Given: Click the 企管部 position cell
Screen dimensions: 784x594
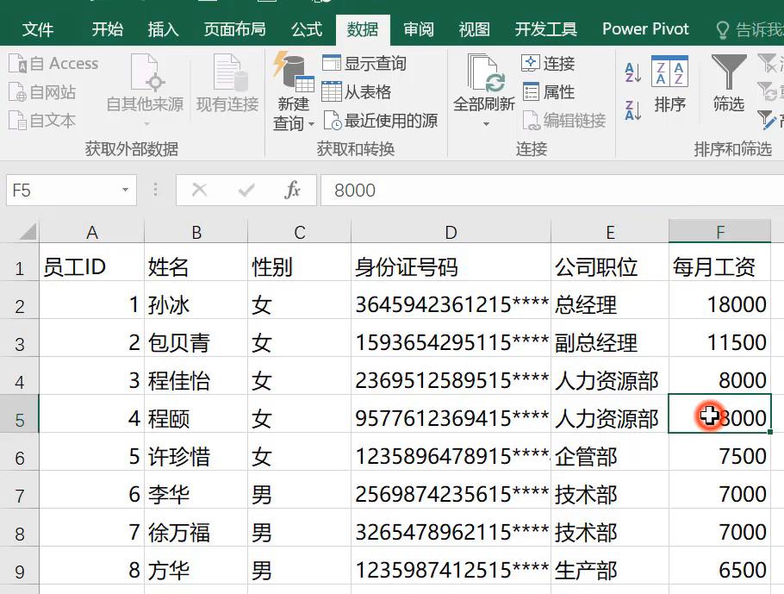Looking at the screenshot, I should click(609, 456).
